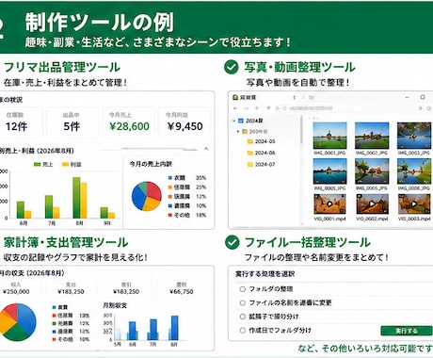This screenshot has width=433, height=358.
Task: Click the 実行する処理を選択 heading
Action: pos(265,274)
